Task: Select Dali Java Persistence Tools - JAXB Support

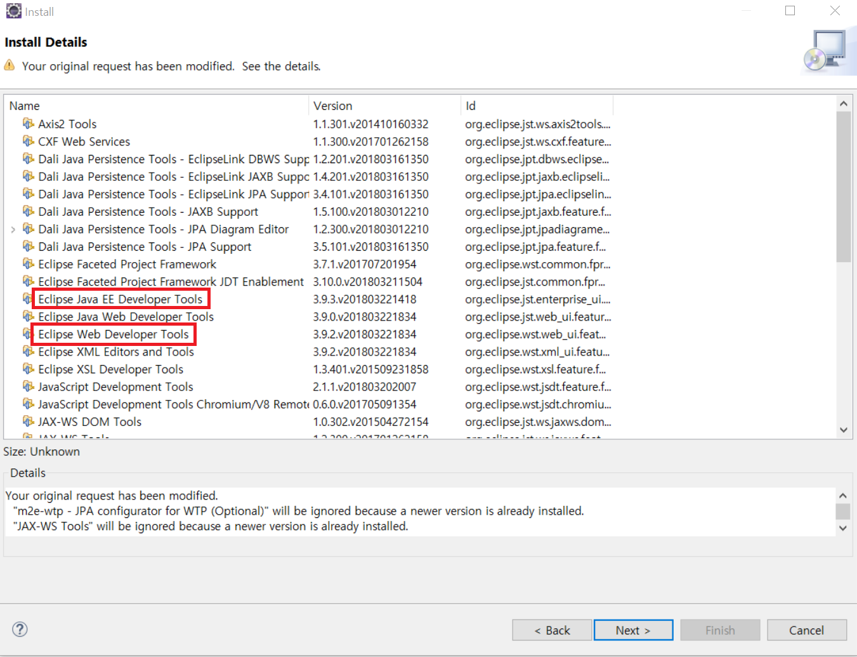Action: coord(148,211)
